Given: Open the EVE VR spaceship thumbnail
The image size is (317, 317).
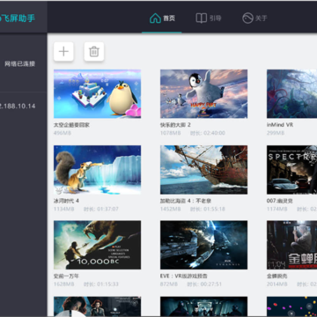Looking at the screenshot, I should coord(203,245).
